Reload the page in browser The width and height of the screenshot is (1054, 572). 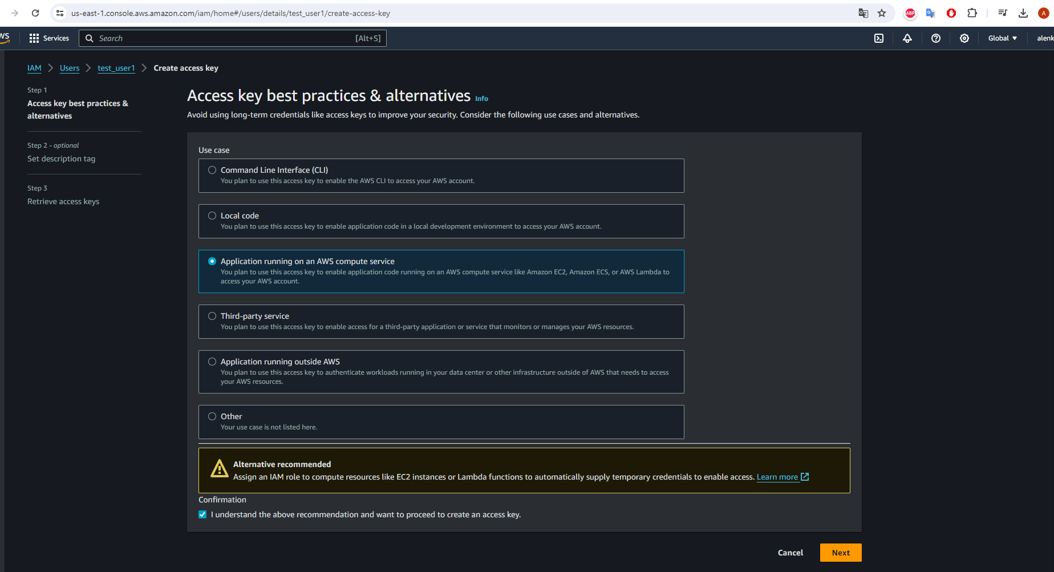[x=35, y=13]
